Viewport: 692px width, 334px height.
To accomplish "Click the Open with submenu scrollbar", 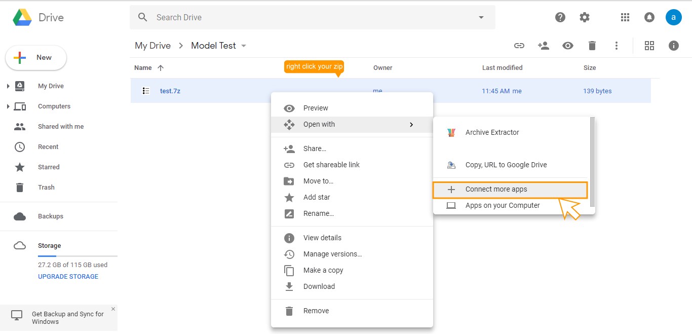I will click(x=592, y=162).
